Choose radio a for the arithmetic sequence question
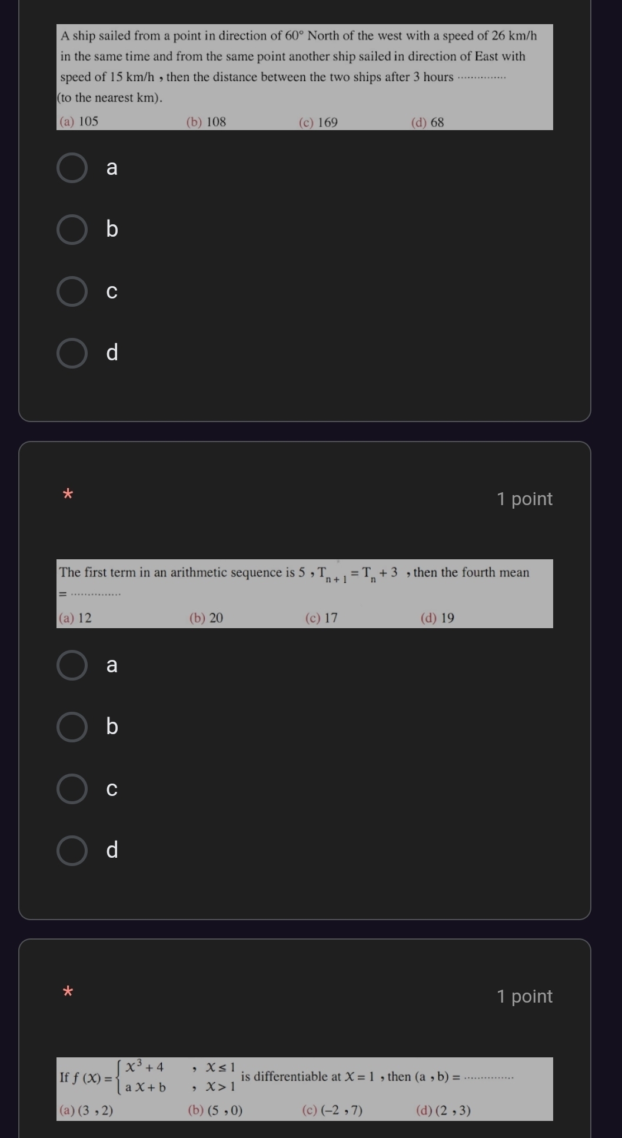 click(72, 665)
